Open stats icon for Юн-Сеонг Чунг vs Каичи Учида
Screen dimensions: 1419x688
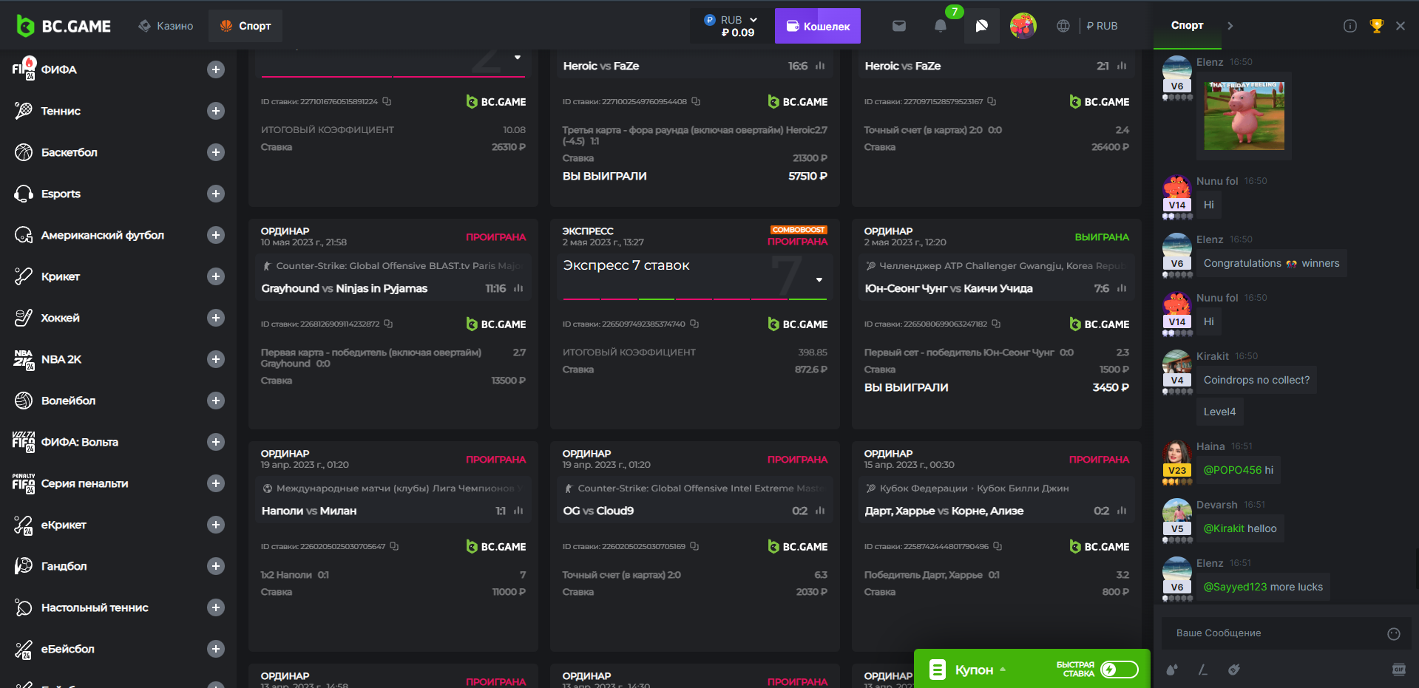pyautogui.click(x=1122, y=288)
